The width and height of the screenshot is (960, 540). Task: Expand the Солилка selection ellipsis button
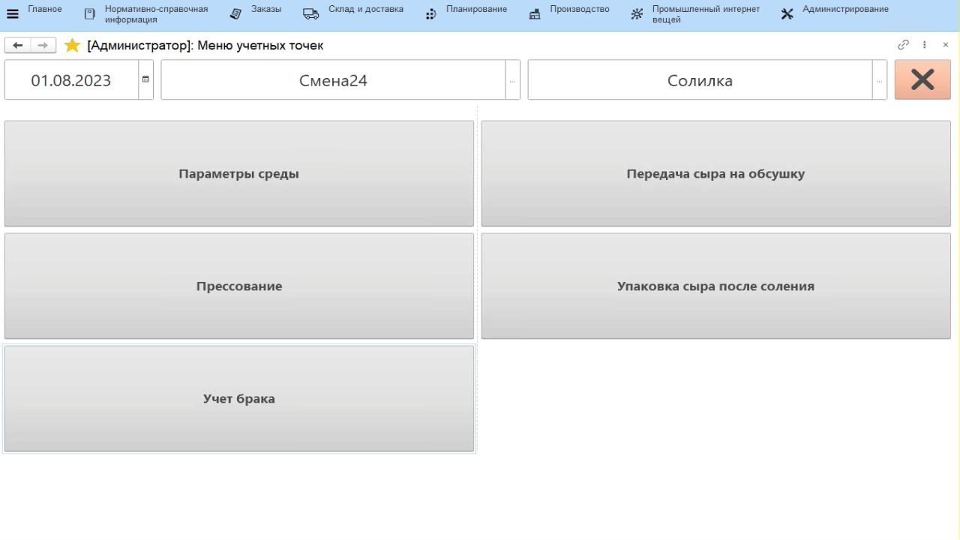(880, 80)
